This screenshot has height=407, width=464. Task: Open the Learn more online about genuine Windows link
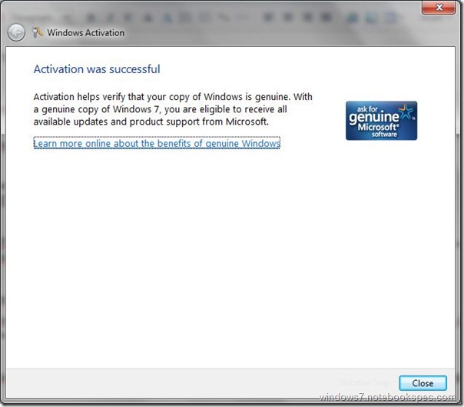coord(157,143)
